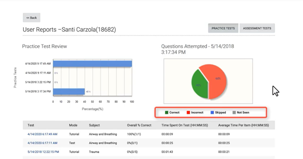Image resolution: width=303 pixels, height=159 pixels.
Task: Sort by the Test column header
Action: 31,125
